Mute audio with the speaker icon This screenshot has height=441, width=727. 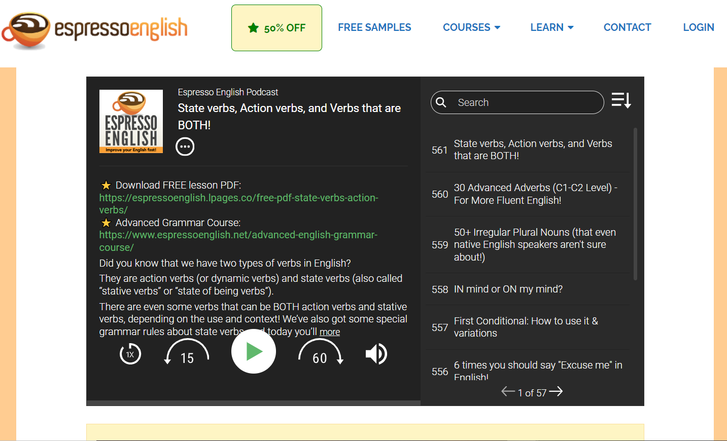tap(376, 354)
